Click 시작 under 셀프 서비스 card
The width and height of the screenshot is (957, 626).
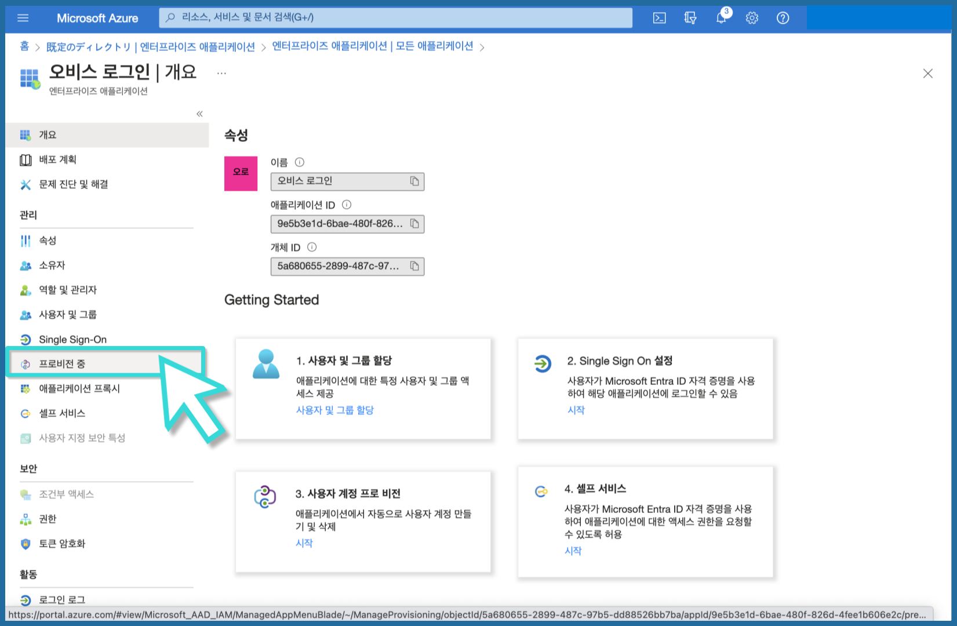pyautogui.click(x=573, y=551)
